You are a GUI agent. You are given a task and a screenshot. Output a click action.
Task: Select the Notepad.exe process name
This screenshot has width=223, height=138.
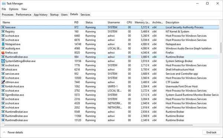tap(13, 44)
